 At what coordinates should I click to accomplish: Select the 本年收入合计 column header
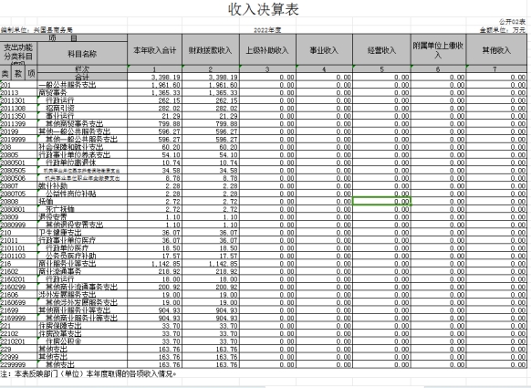[x=155, y=50]
